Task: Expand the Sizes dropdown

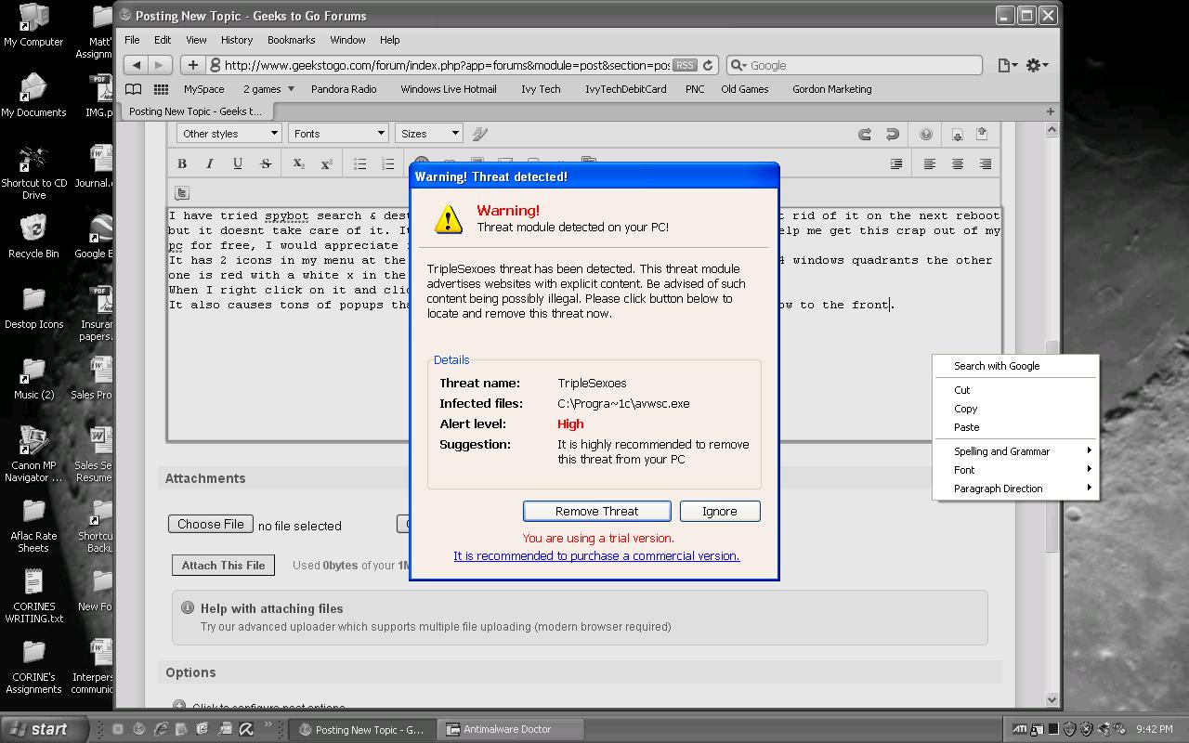Action: pyautogui.click(x=428, y=134)
